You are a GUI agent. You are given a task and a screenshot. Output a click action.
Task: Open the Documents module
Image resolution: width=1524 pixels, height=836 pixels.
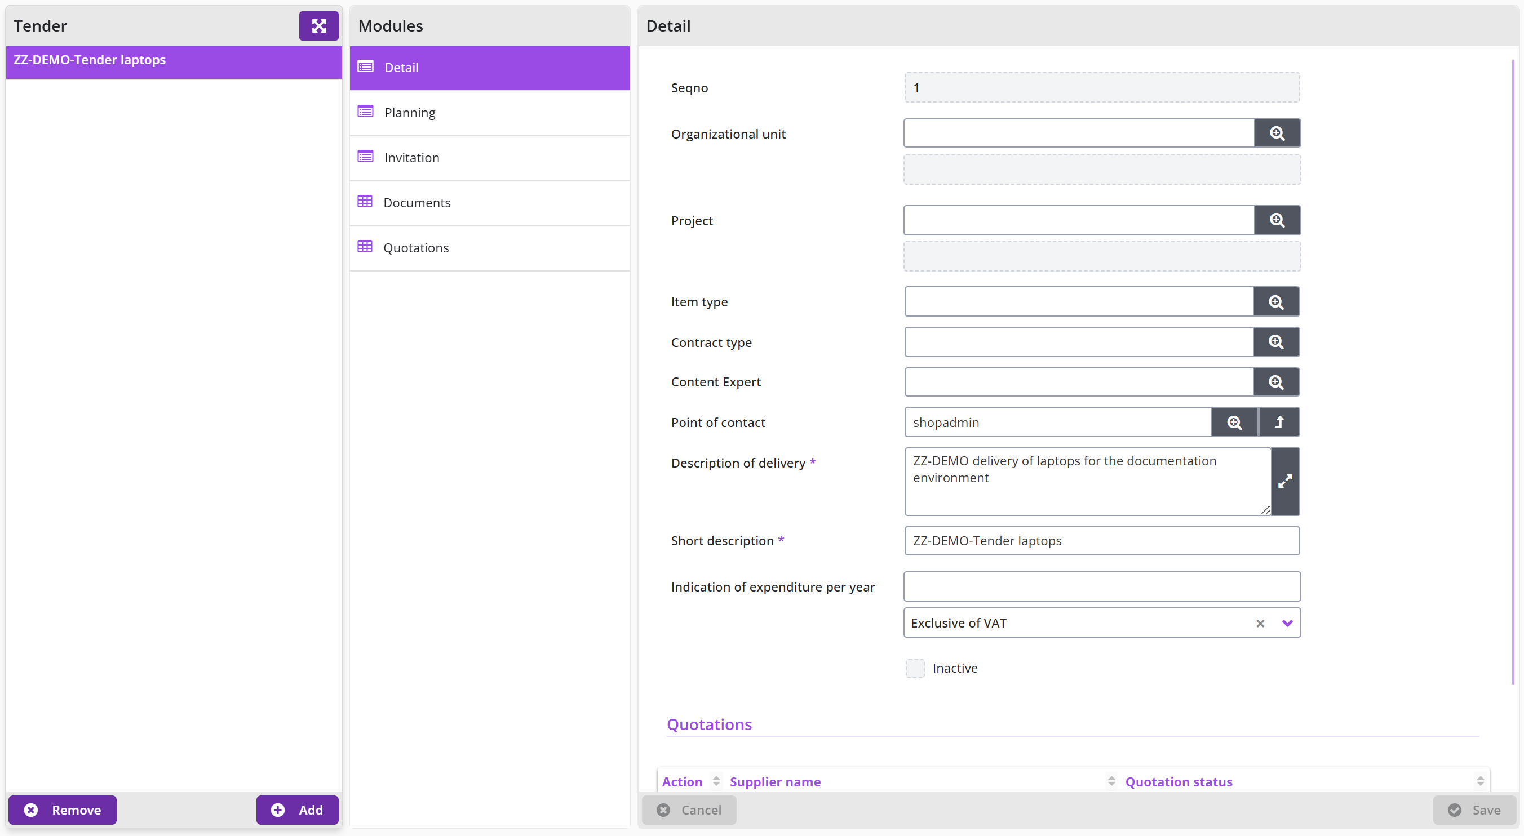tap(489, 202)
